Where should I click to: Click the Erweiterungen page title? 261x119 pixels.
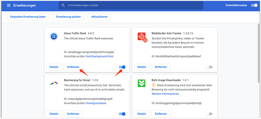tap(24, 5)
